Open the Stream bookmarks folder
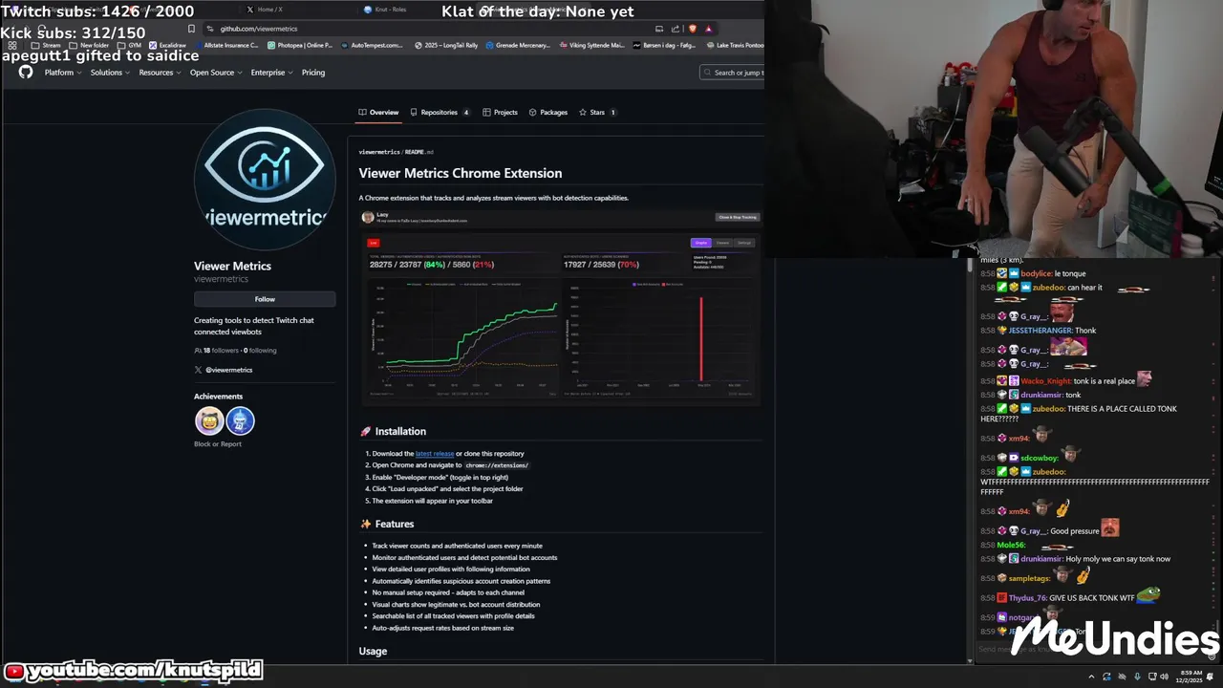Viewport: 1223px width, 688px height. (x=46, y=45)
